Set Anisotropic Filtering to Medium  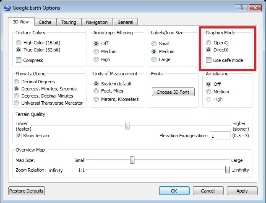coord(96,51)
